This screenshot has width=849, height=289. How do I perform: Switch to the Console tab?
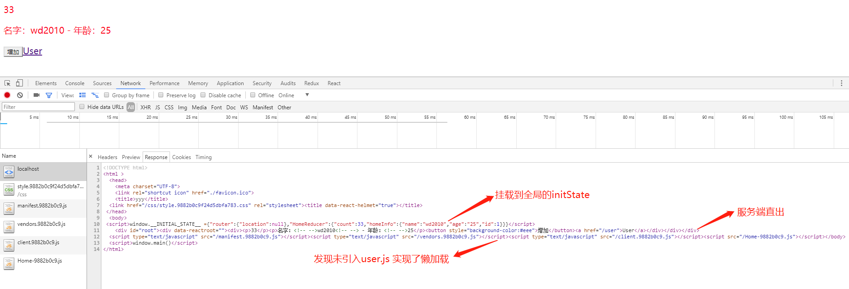point(74,83)
